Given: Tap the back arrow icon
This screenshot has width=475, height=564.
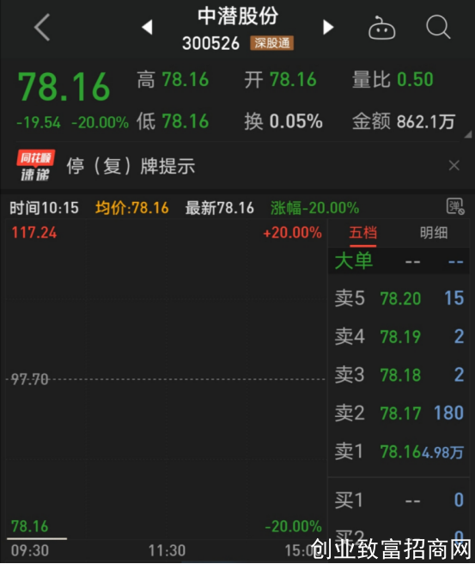Looking at the screenshot, I should point(42,28).
